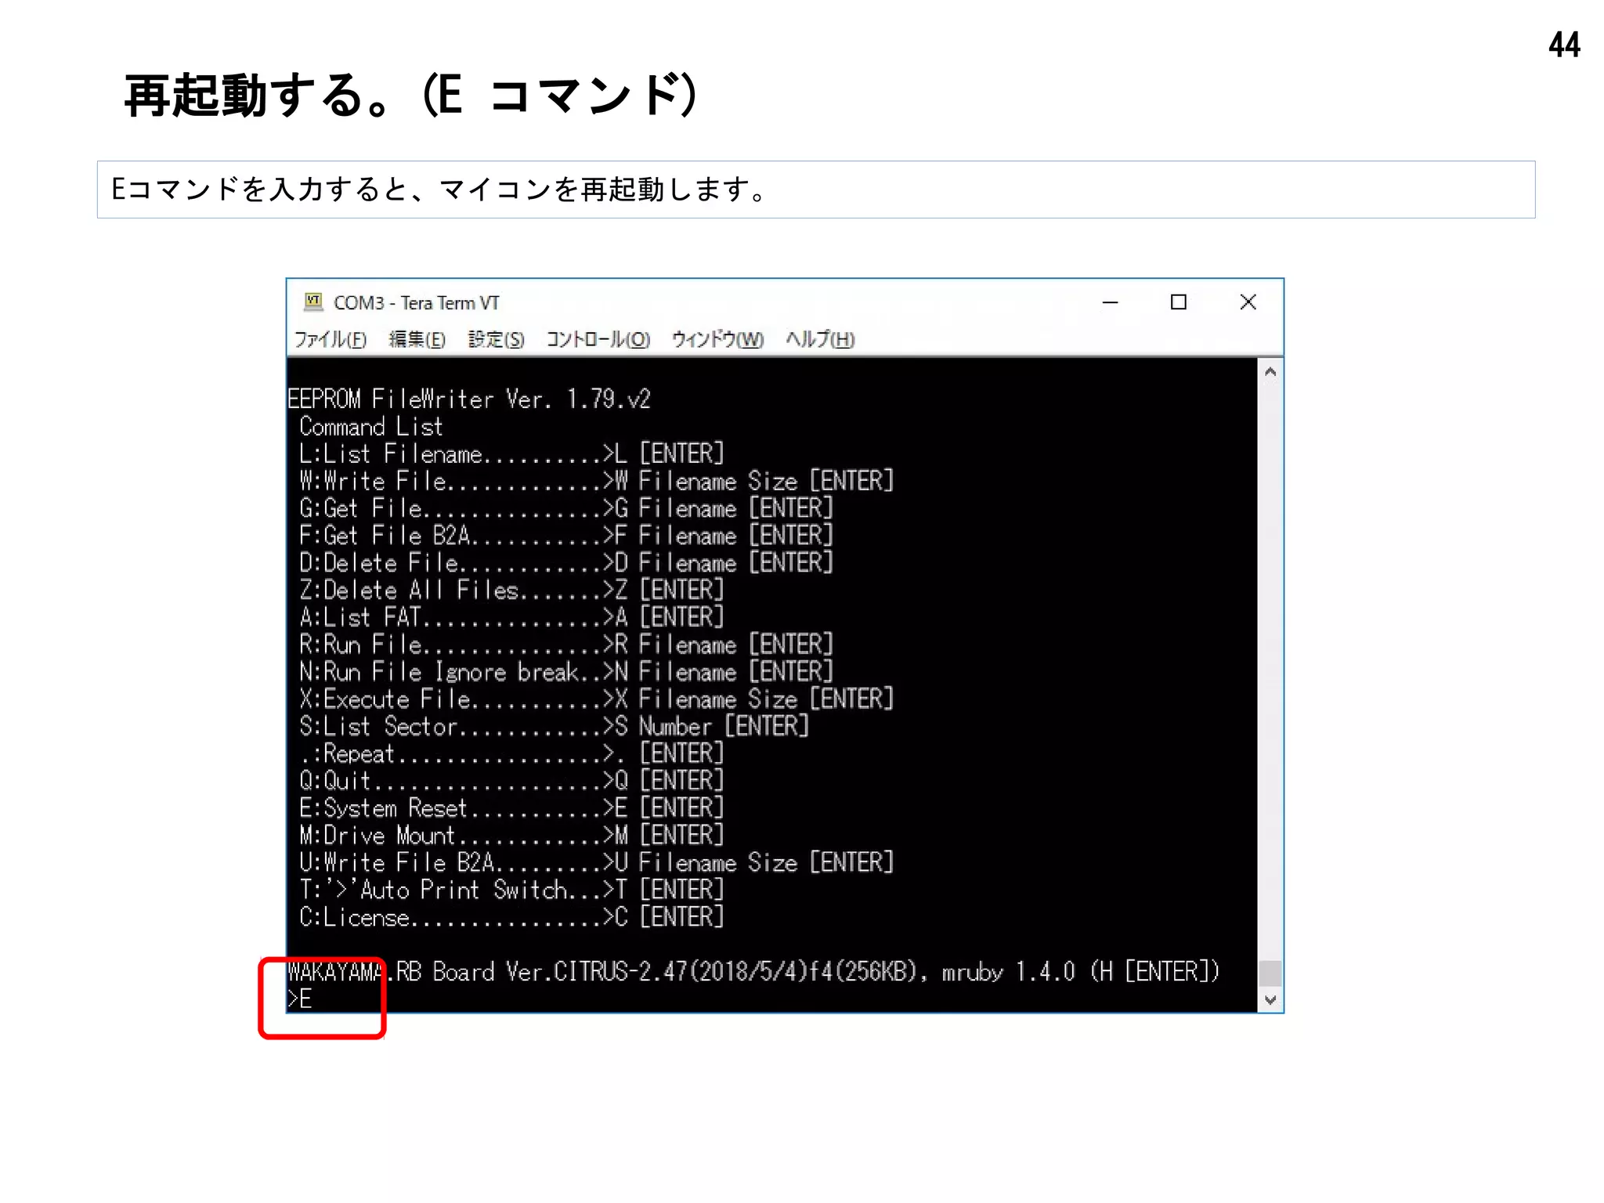Image resolution: width=1604 pixels, height=1203 pixels.
Task: Click the 'EEPROM FileWriter Ver. 1.79.v2' line
Action: point(469,399)
